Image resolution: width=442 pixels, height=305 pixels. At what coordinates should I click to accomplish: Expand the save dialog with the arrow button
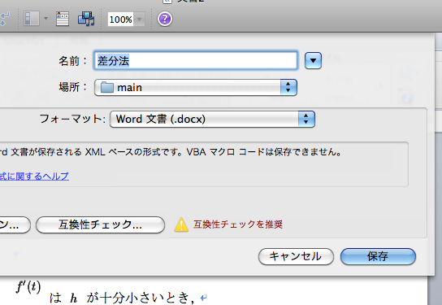click(313, 60)
